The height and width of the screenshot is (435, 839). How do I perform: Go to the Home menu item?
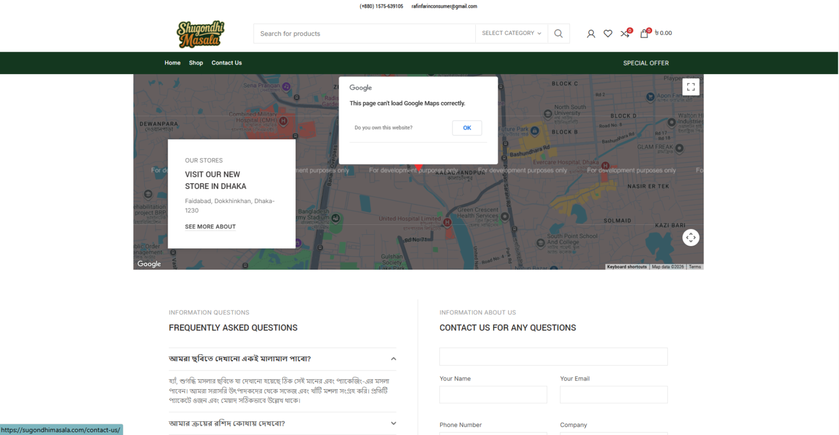pos(172,63)
